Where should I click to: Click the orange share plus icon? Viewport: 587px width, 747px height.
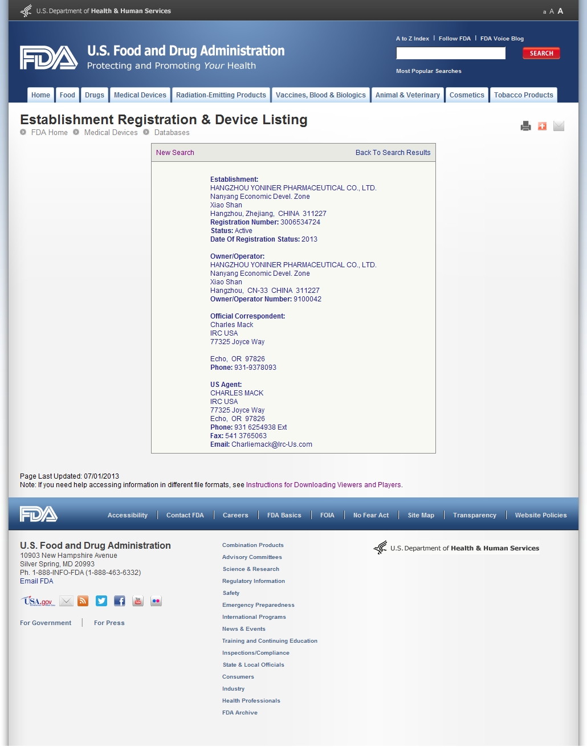tap(542, 126)
